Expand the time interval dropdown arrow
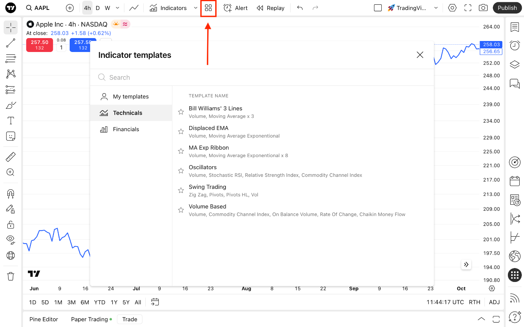 pyautogui.click(x=117, y=8)
